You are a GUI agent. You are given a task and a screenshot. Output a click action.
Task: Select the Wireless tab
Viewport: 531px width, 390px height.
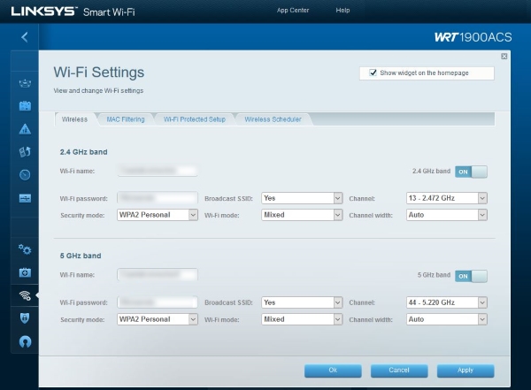coord(75,119)
